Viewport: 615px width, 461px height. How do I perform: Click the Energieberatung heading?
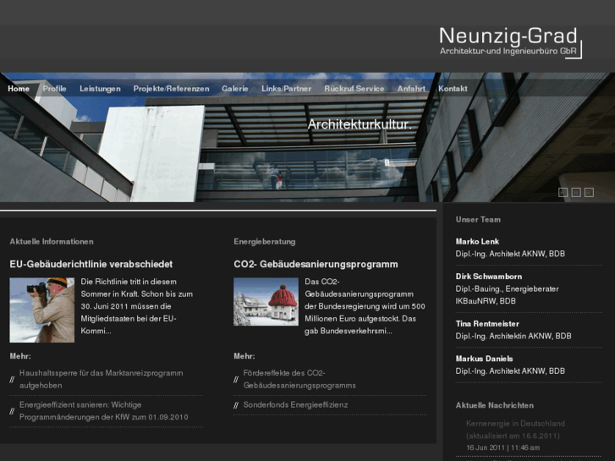tap(264, 241)
